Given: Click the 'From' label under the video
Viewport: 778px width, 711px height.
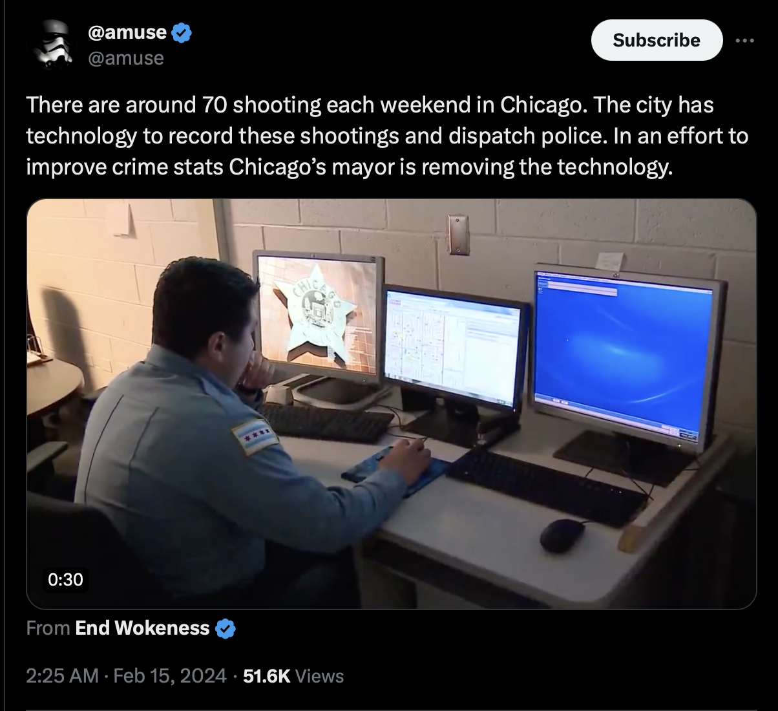Looking at the screenshot, I should pyautogui.click(x=48, y=628).
